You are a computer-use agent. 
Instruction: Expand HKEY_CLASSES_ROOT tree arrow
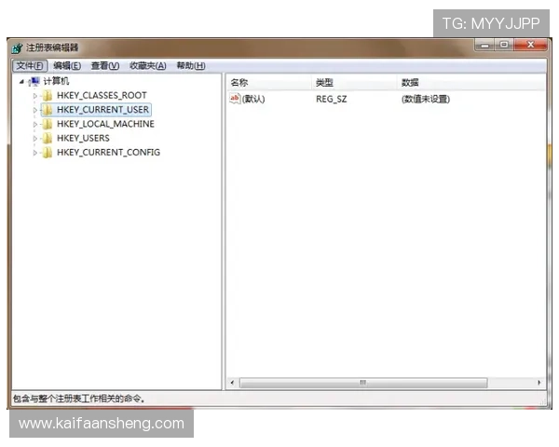(35, 96)
